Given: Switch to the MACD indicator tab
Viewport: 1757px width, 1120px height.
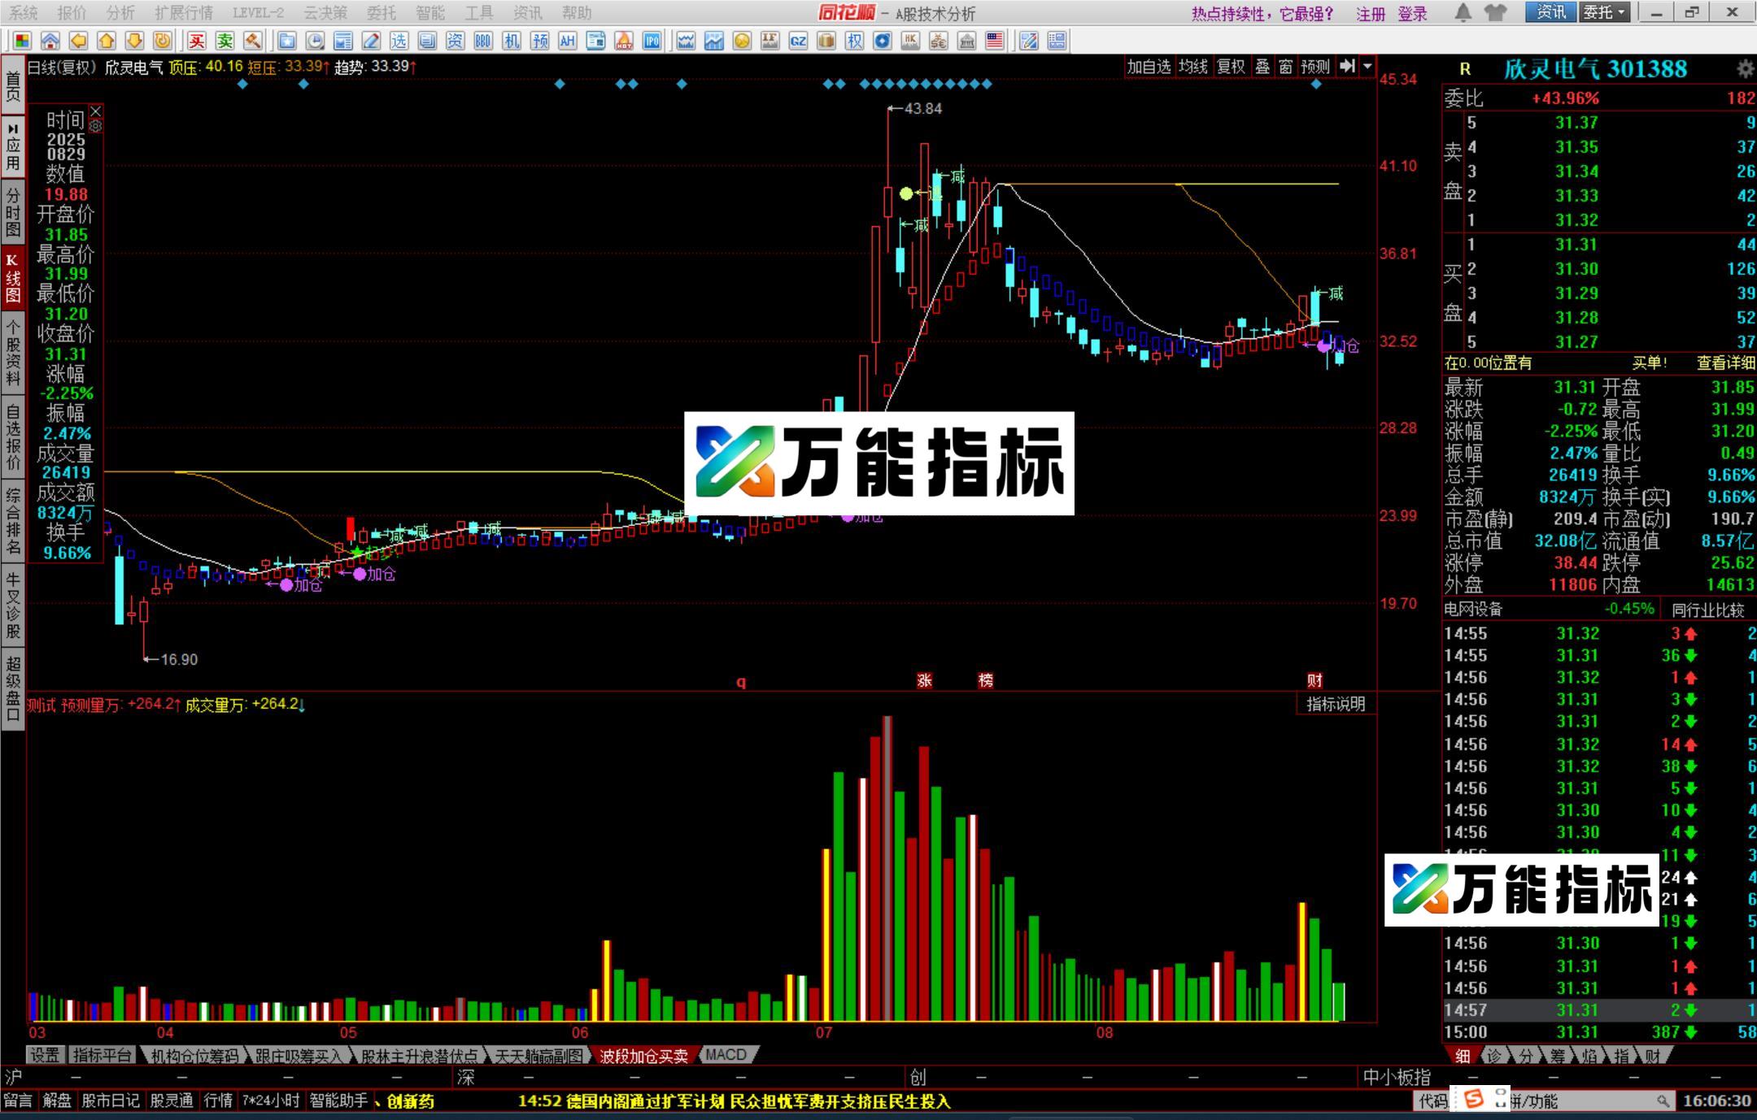Looking at the screenshot, I should [x=726, y=1054].
